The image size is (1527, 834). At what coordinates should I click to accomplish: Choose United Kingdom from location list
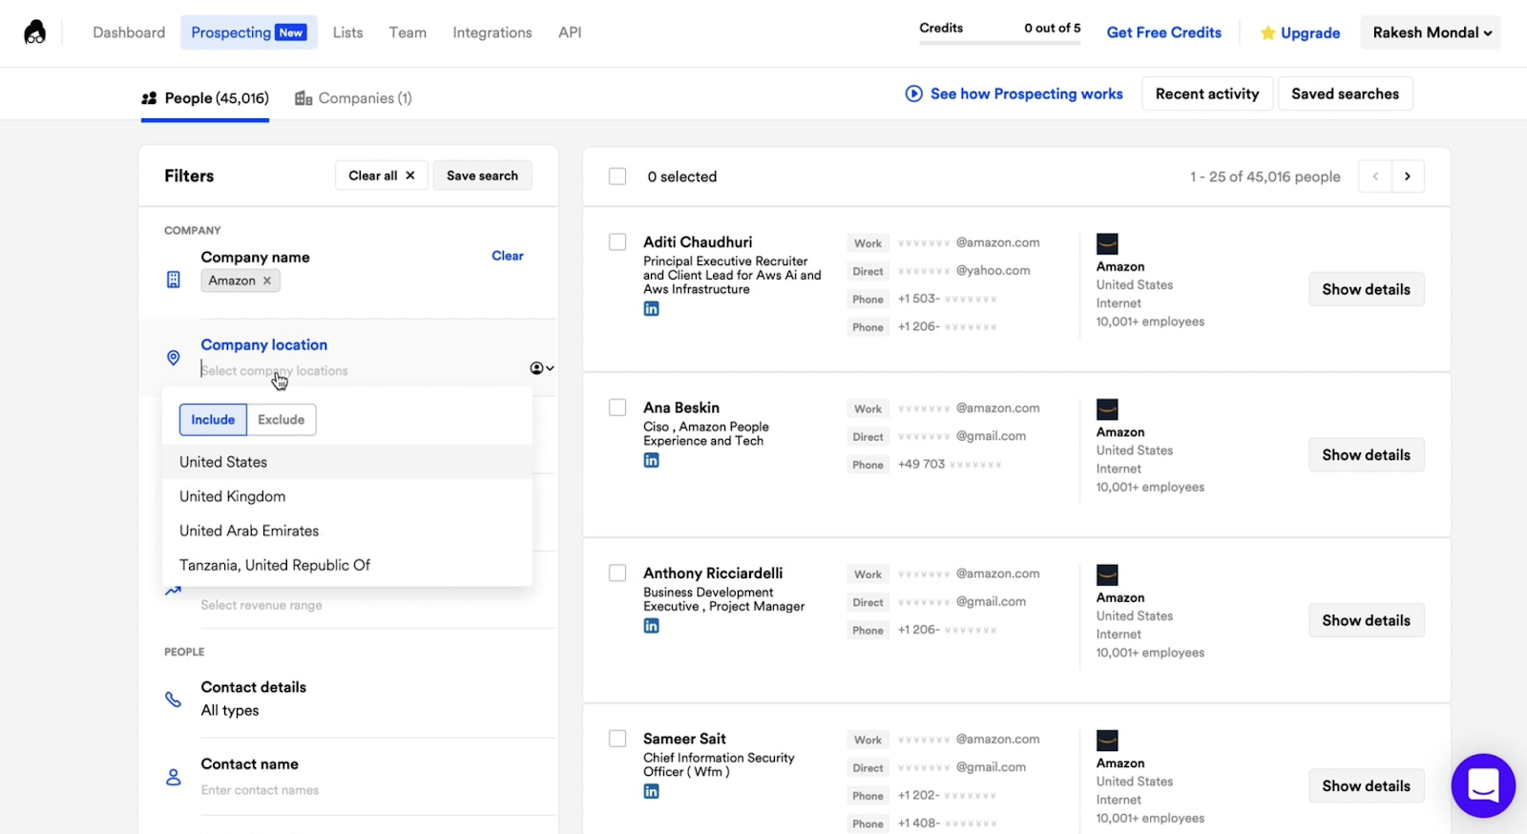[x=347, y=496]
